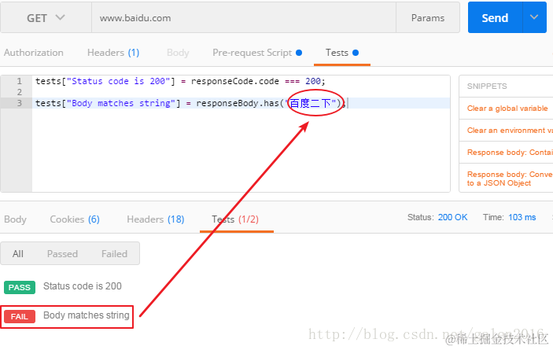
Task: Insert the Clear an environment variable snippet
Action: click(x=510, y=130)
